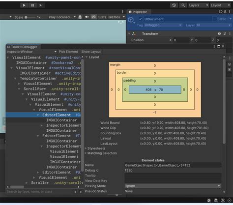233x205 pixels.
Task: Go to next search result arrow
Action: point(81,192)
